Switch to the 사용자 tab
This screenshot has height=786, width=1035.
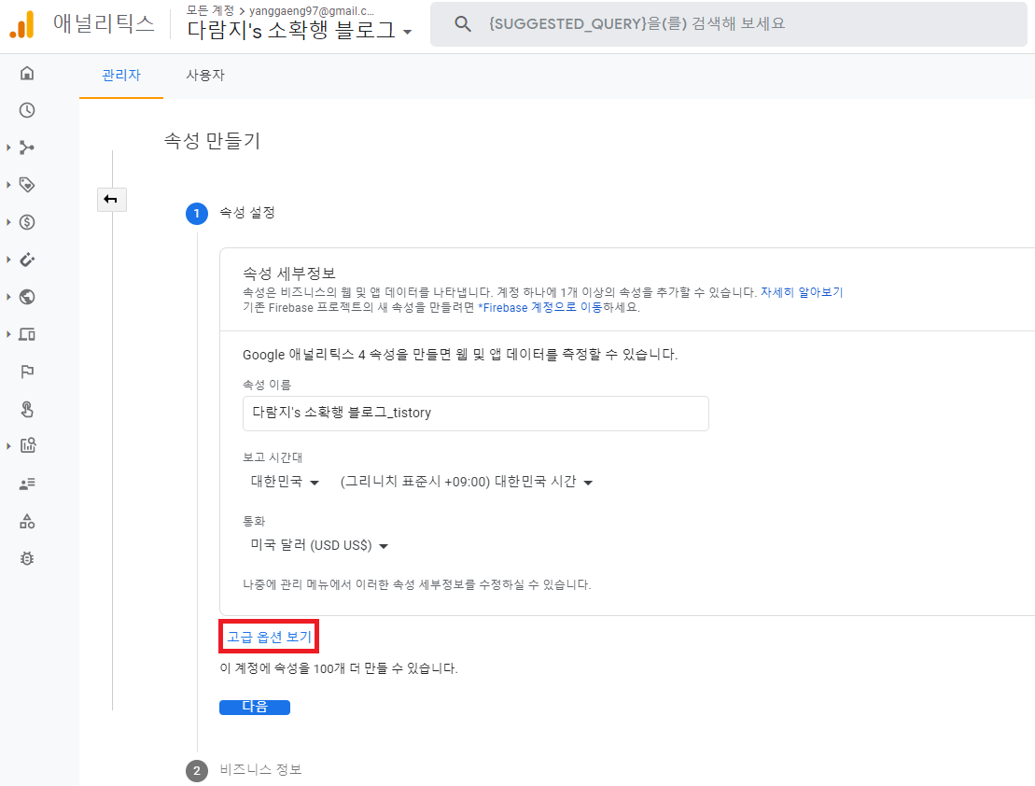[x=205, y=76]
